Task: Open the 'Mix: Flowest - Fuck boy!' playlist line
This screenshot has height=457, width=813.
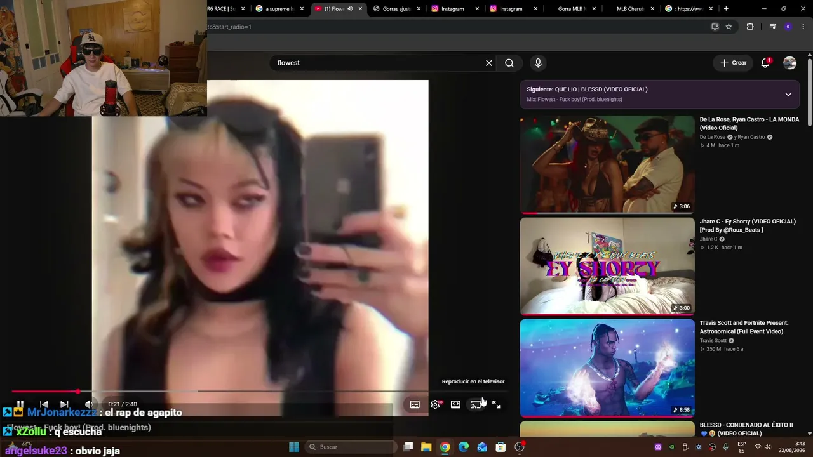Action: click(574, 100)
